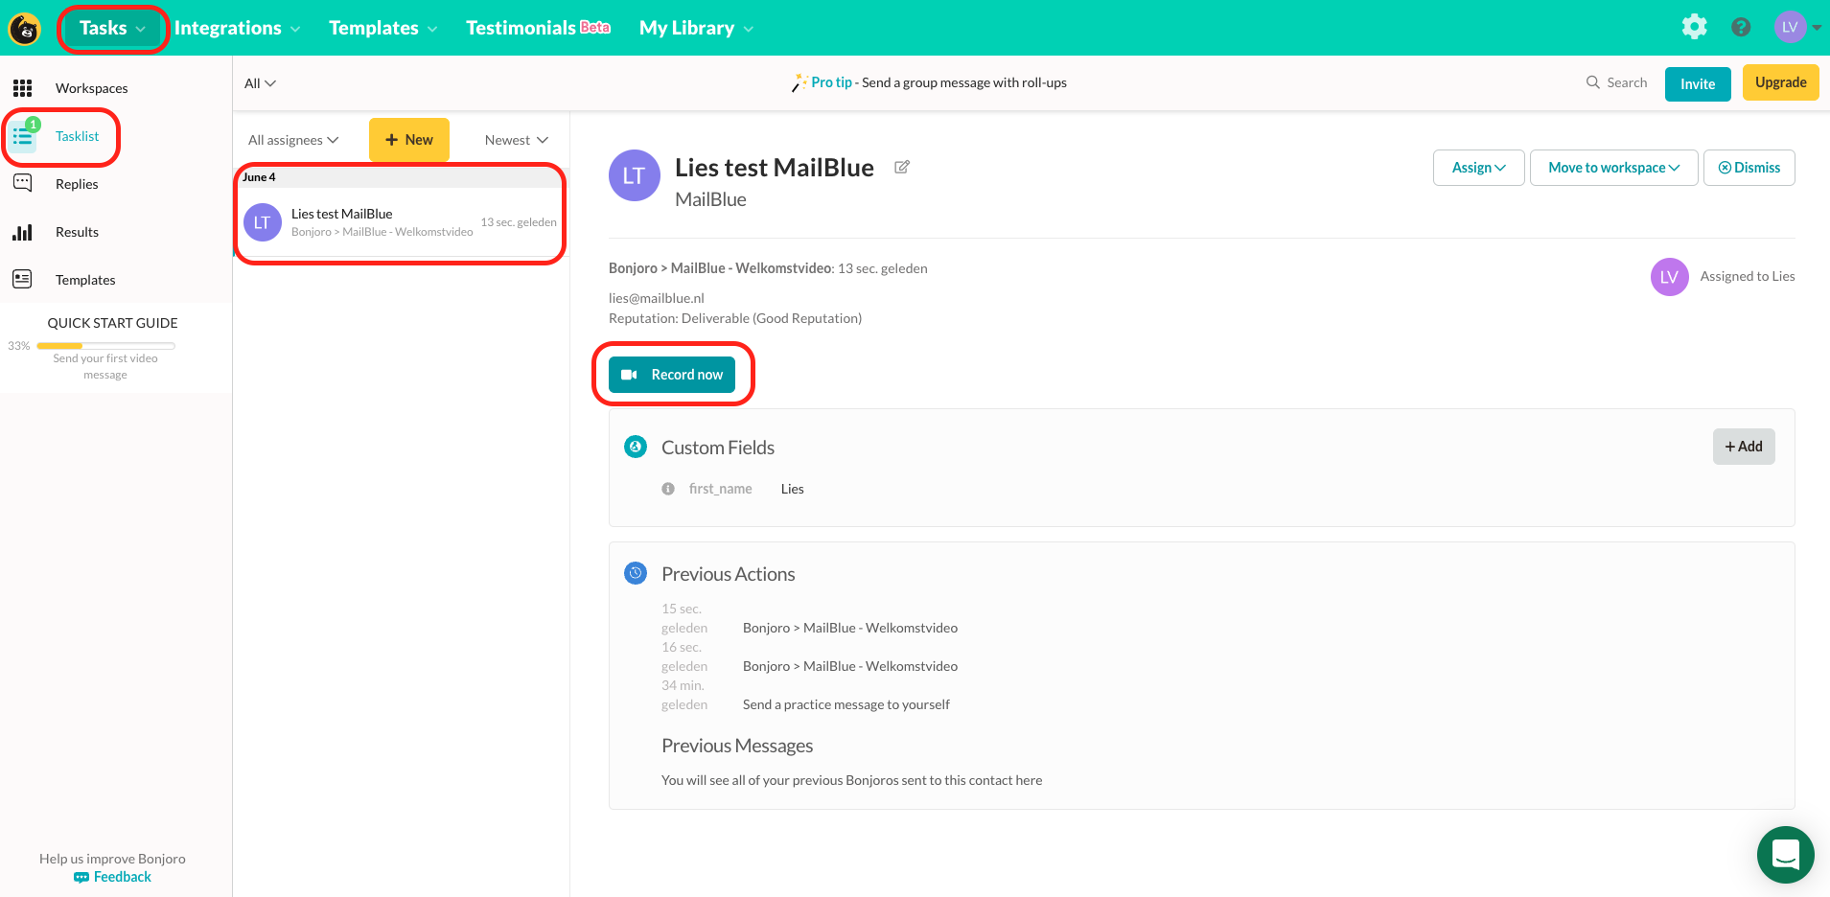Click the Quick Start Guide progress bar
This screenshot has width=1830, height=897.
(105, 346)
